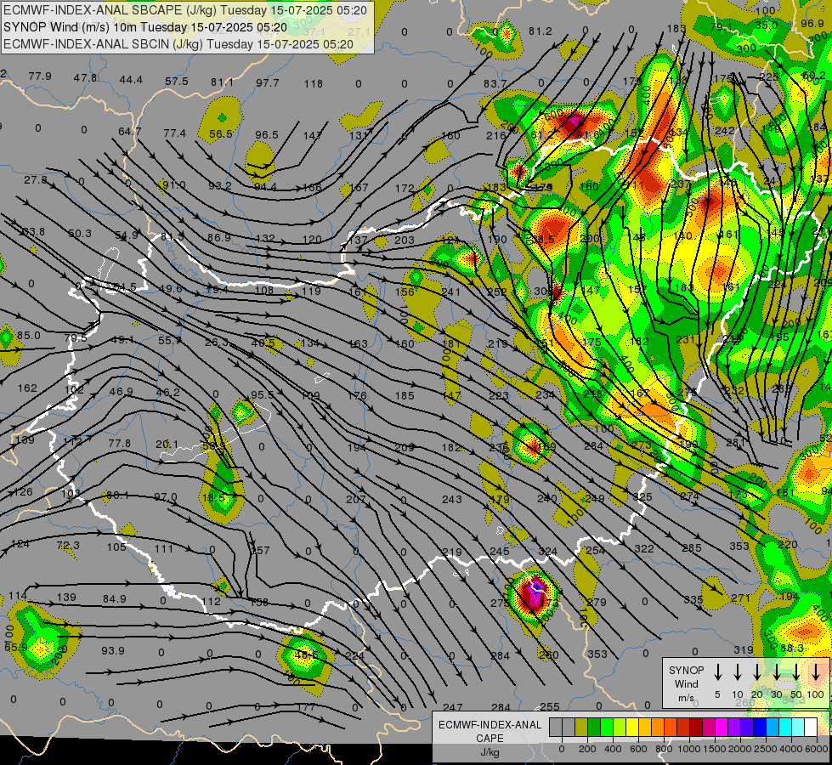832x765 pixels.
Task: Click the map value 335
Action: [x=693, y=600]
